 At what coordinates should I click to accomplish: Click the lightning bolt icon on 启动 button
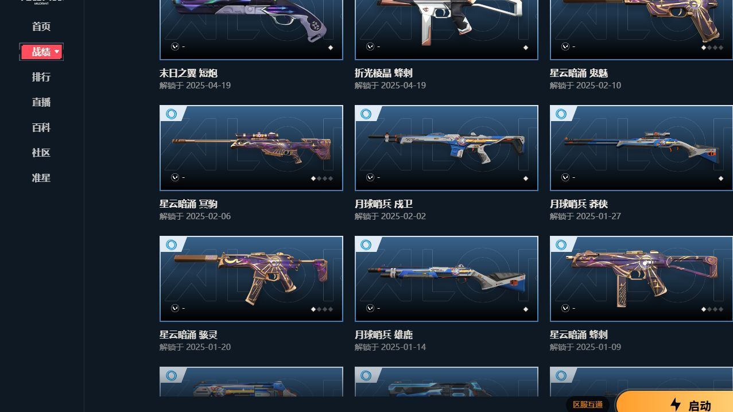(676, 405)
